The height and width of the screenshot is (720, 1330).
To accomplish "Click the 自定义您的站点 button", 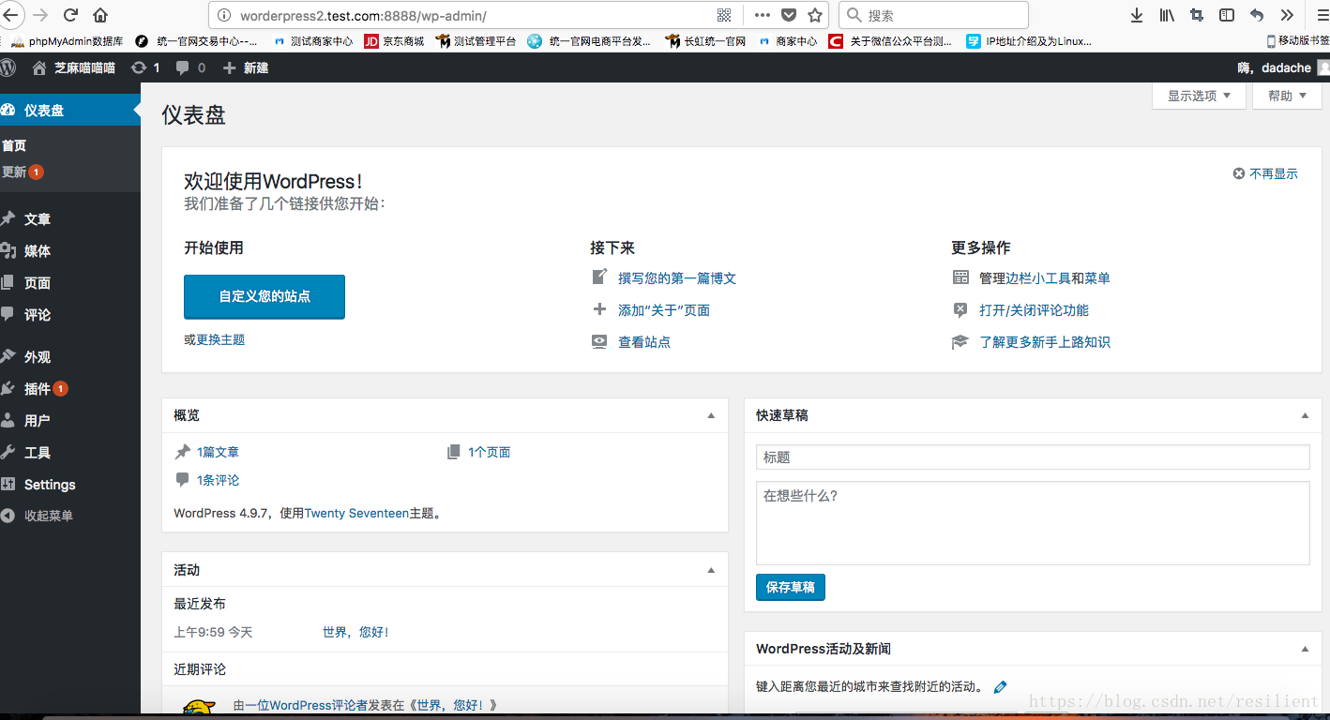I will (x=264, y=296).
